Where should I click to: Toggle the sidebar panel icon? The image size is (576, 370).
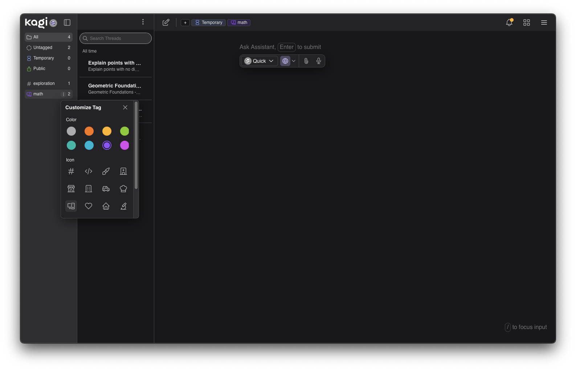coord(67,22)
